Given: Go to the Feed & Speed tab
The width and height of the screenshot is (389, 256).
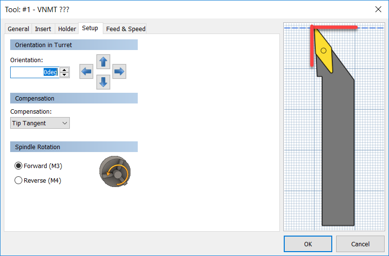Looking at the screenshot, I should [126, 29].
